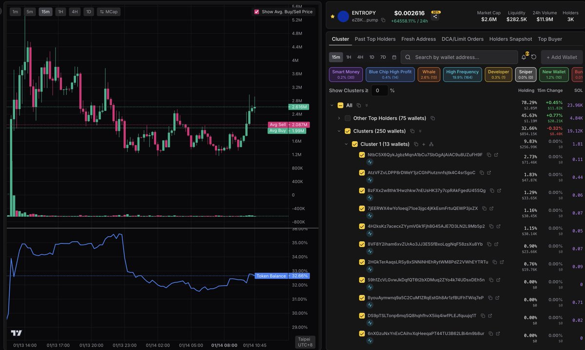Image resolution: width=585 pixels, height=350 pixels.
Task: Filter by Smart Money tag
Action: 346,74
